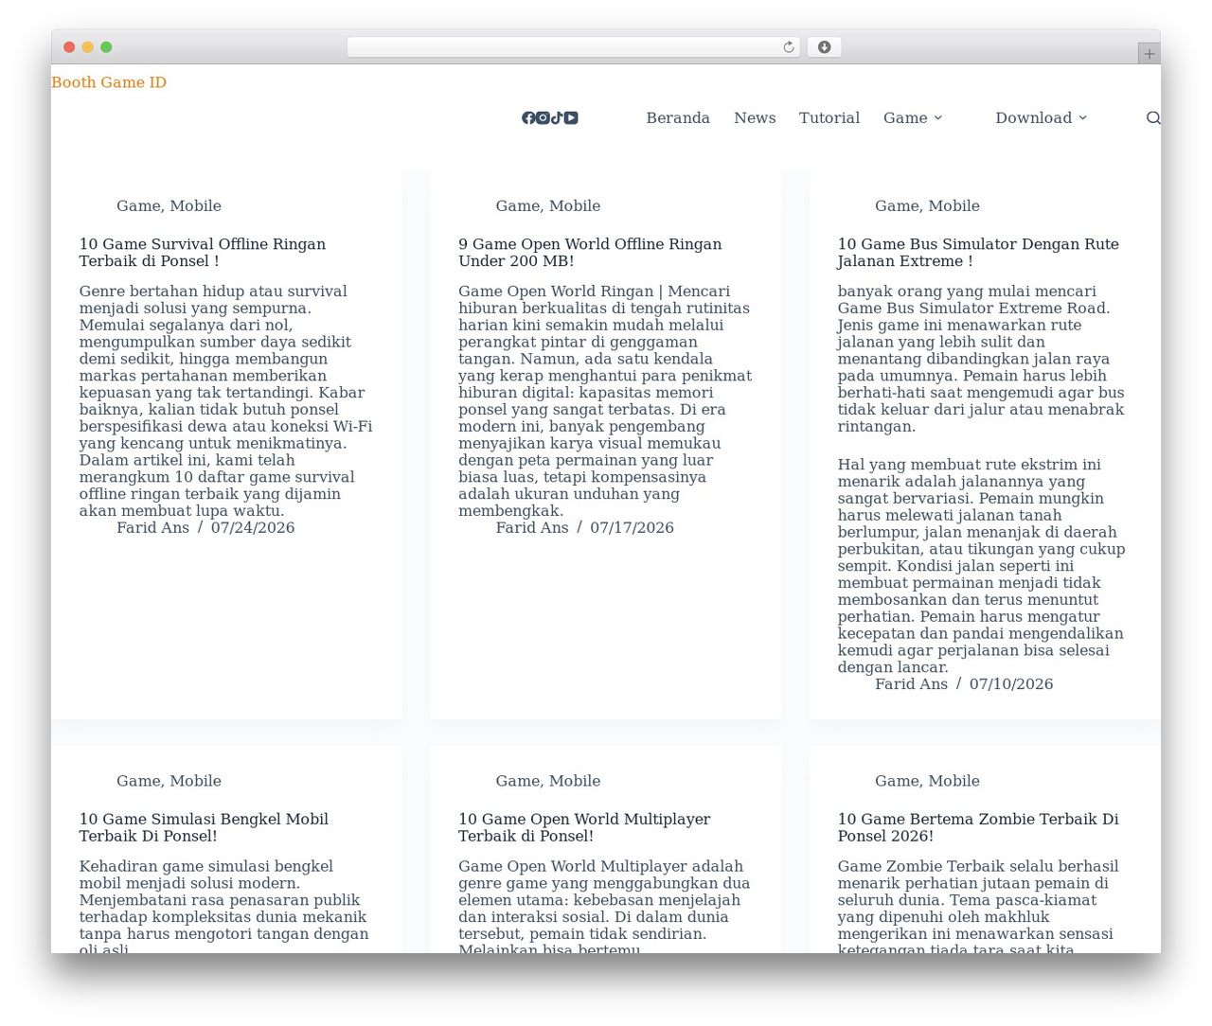Reload the page with the refresh icon

coord(789,47)
